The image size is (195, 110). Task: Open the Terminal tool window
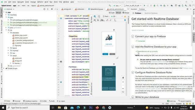16,101
